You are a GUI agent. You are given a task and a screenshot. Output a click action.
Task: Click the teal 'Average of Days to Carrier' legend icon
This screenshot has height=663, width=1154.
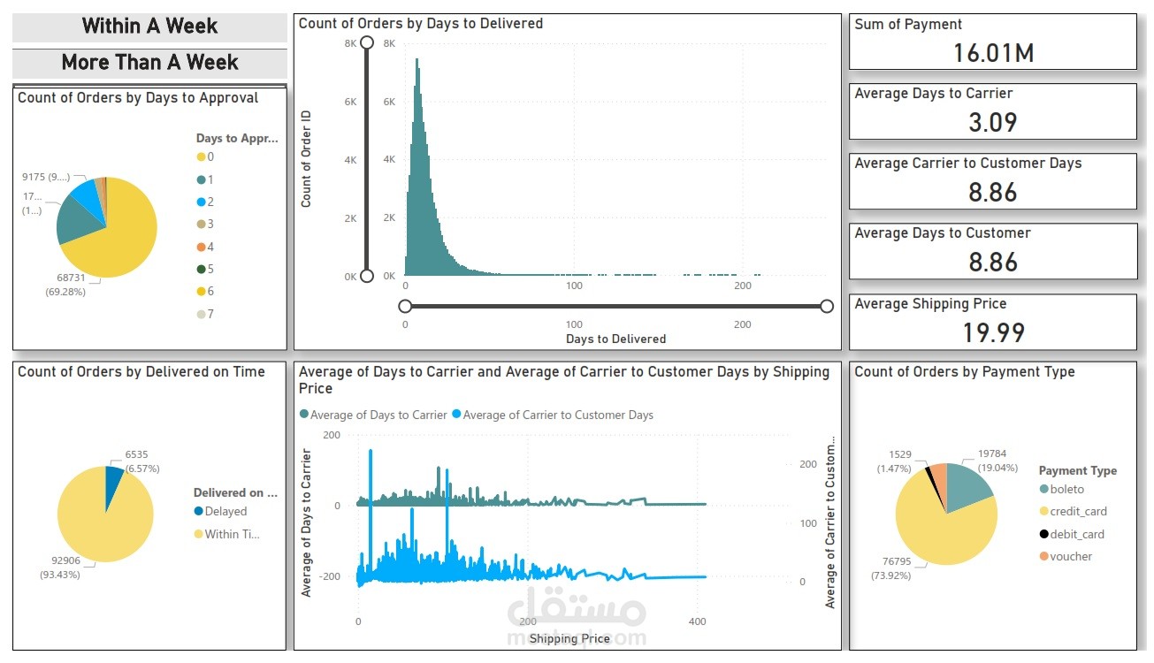click(x=304, y=415)
